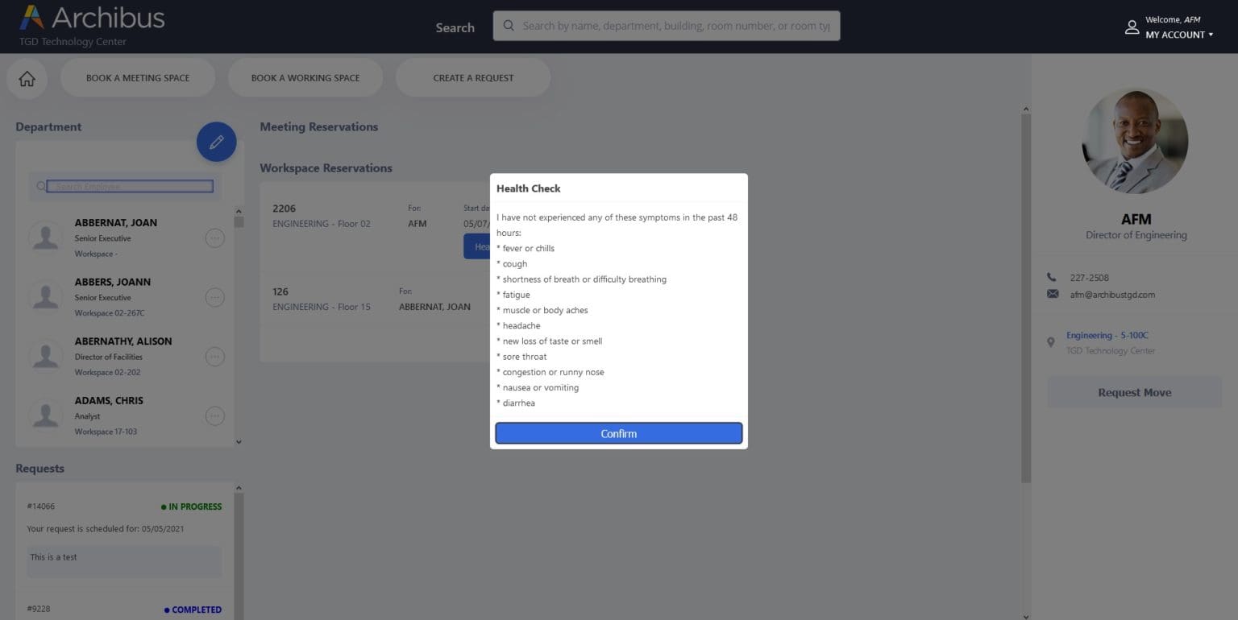This screenshot has width=1238, height=620.
Task: Confirm the Health Check declaration
Action: click(x=618, y=433)
